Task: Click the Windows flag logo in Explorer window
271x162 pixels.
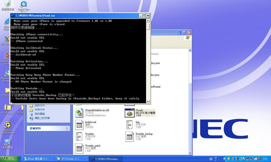Action: click(188, 38)
